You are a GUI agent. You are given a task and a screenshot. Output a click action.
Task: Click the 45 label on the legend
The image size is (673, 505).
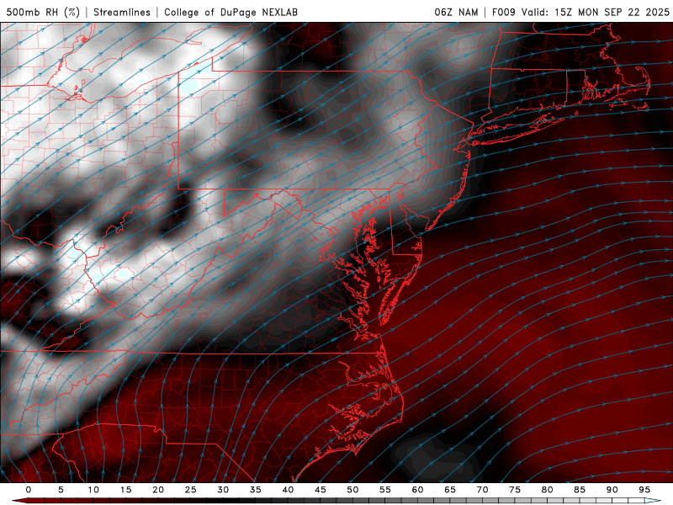(x=321, y=490)
